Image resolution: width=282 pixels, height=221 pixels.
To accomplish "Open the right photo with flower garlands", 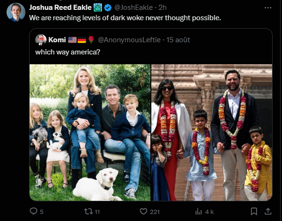I will pyautogui.click(x=211, y=132).
